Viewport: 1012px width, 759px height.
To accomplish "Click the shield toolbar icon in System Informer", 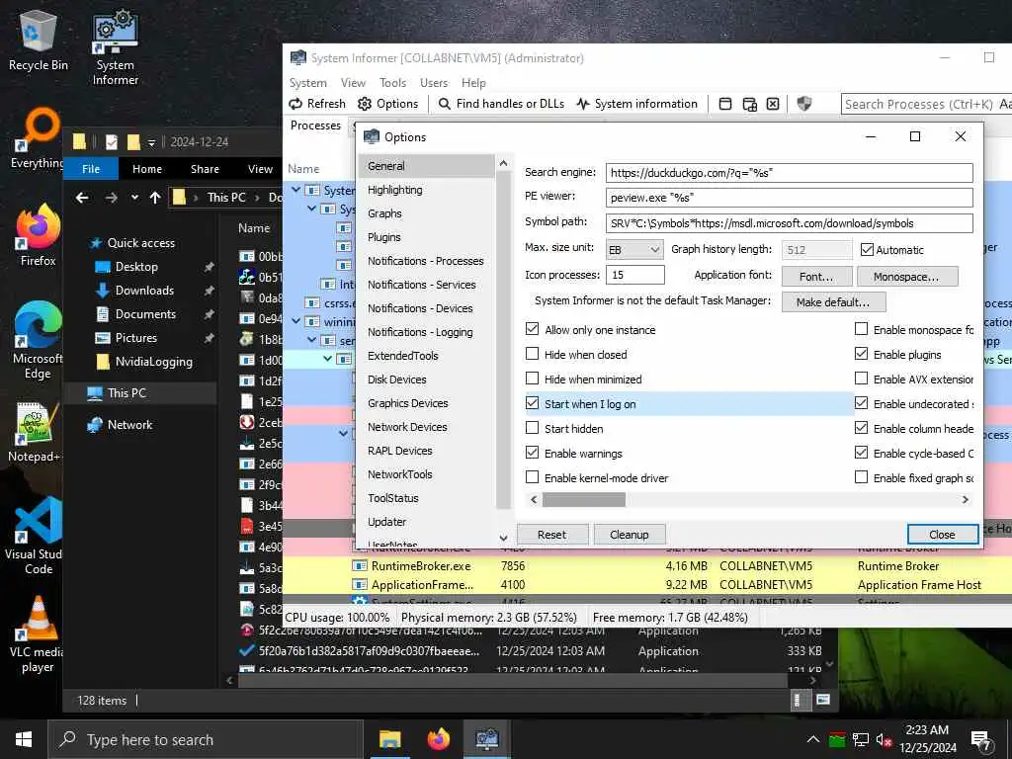I will pos(803,104).
